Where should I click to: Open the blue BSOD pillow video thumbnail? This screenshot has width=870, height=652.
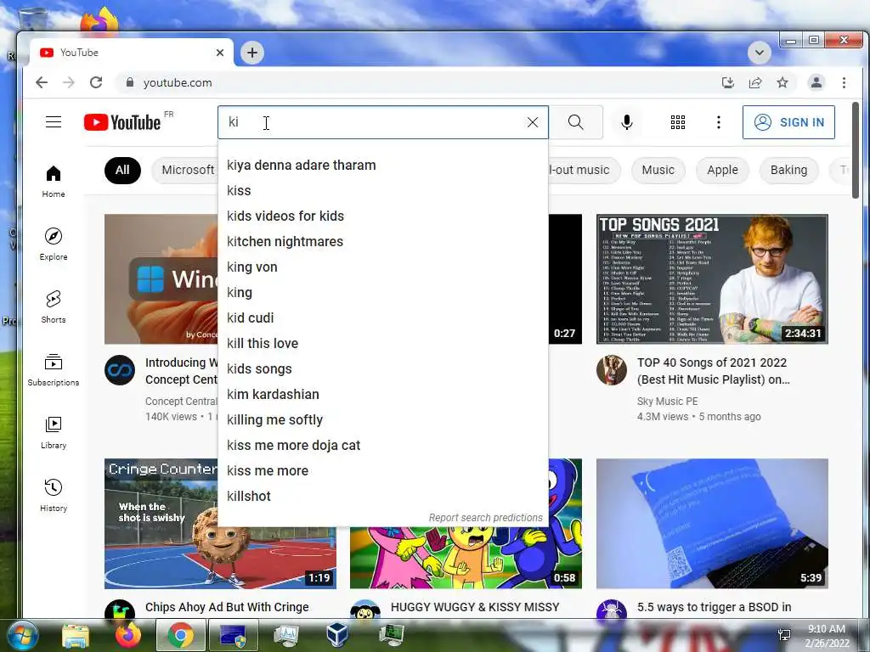point(712,523)
